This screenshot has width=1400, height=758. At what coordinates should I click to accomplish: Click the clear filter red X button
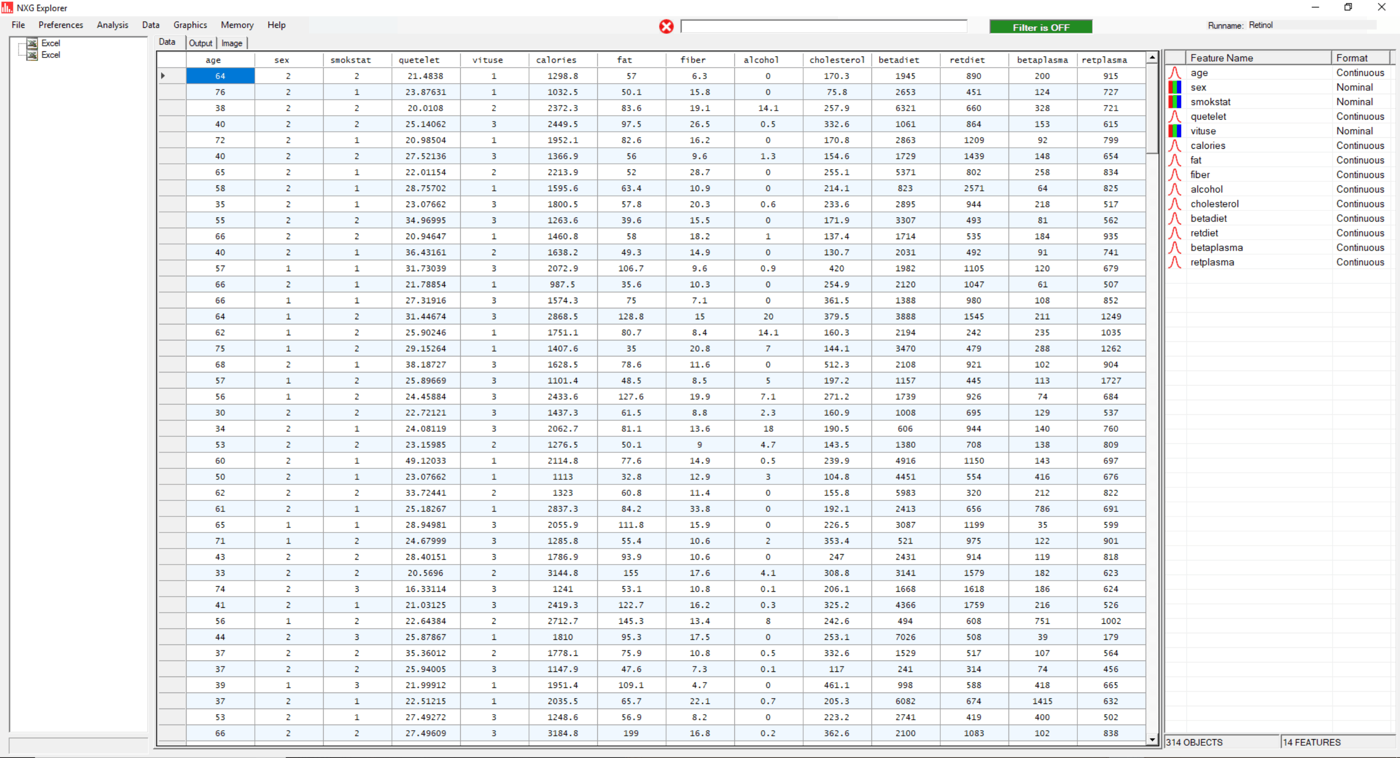tap(666, 26)
